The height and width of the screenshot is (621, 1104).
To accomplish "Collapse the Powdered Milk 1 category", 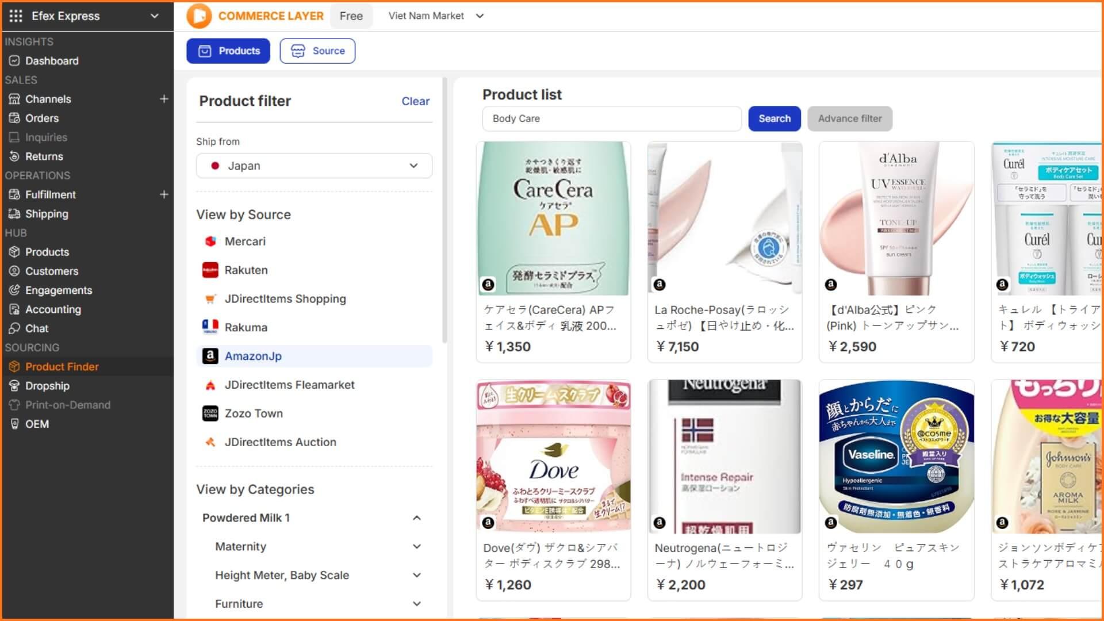I will point(417,518).
